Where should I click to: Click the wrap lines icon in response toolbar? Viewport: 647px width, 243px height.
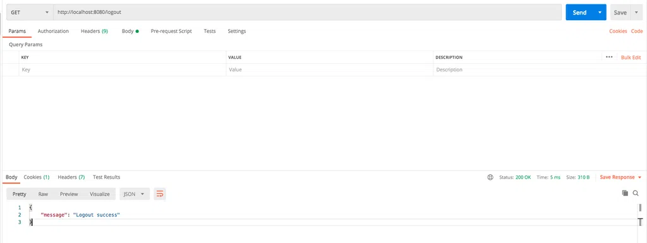click(160, 194)
